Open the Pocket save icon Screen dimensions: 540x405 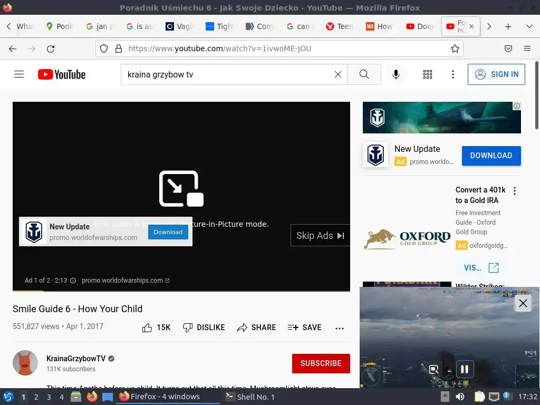[x=508, y=49]
